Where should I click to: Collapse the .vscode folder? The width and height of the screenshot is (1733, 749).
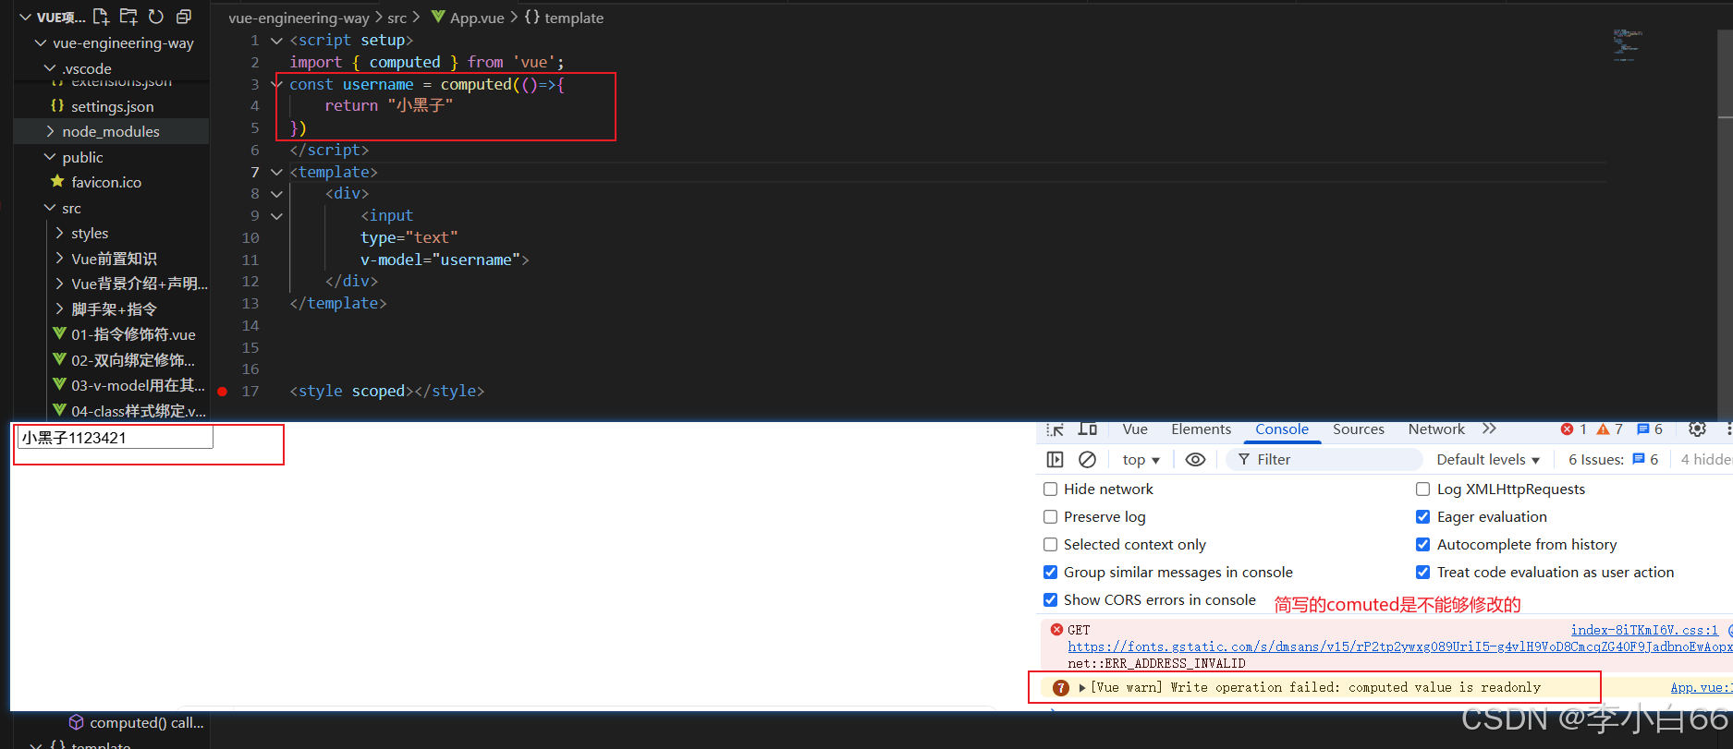coord(50,68)
